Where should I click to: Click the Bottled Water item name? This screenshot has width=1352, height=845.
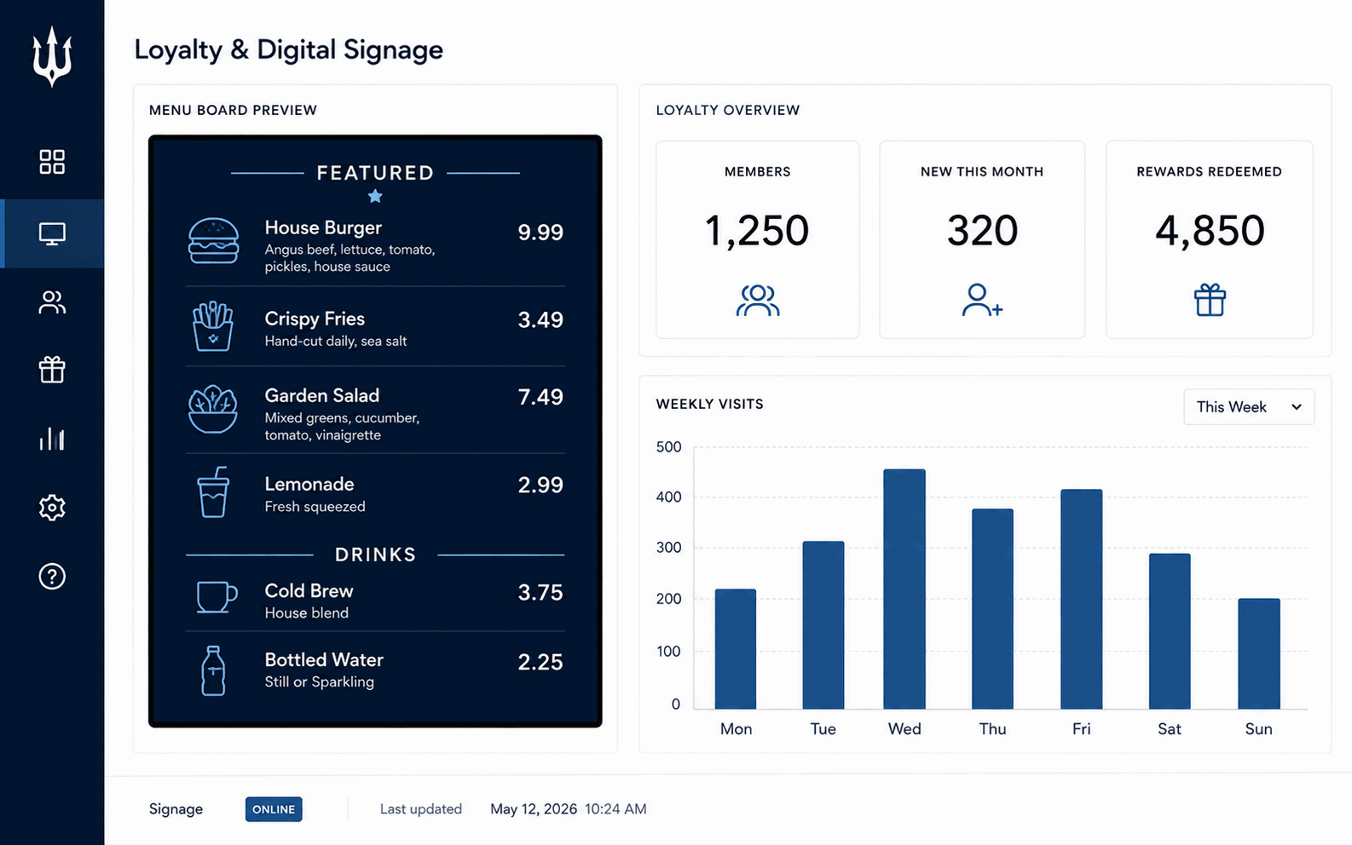pyautogui.click(x=324, y=659)
